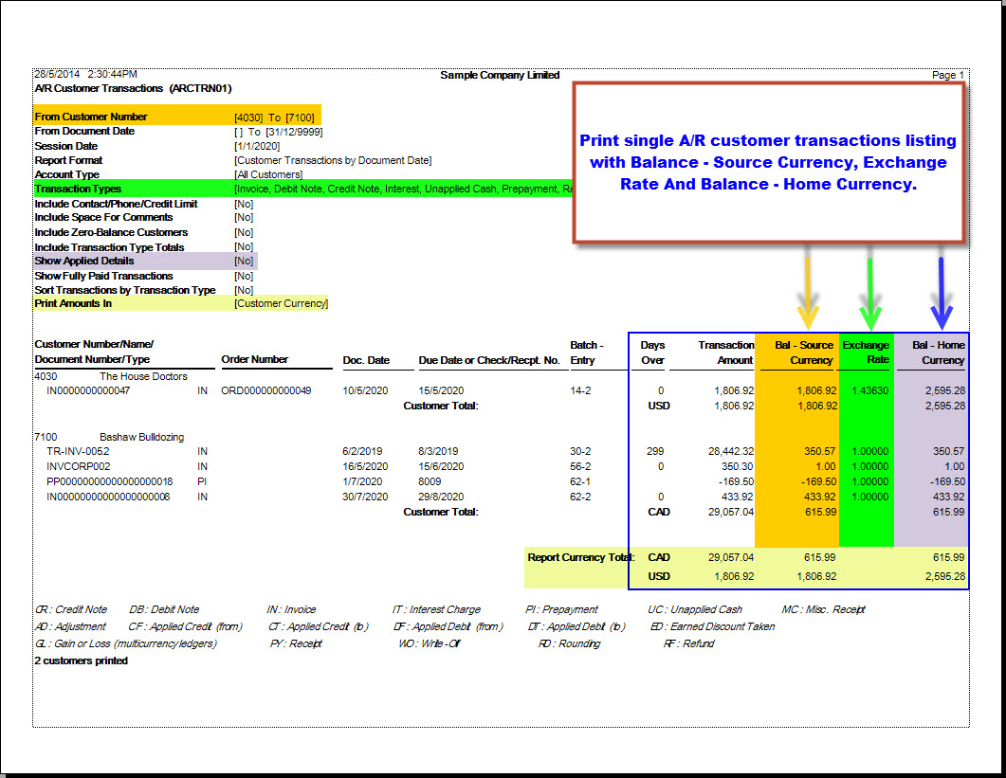Click the 'Bal - Source Currency' column header

pos(803,353)
